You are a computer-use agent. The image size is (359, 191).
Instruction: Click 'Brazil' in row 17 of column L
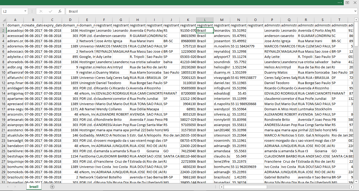point(205,109)
